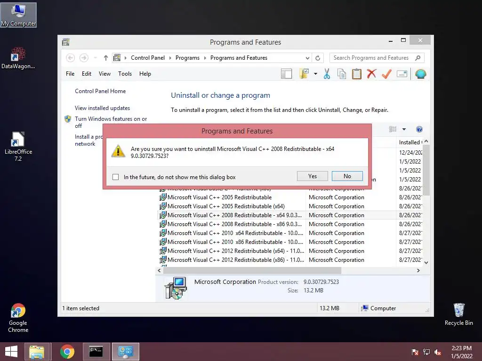Open Google Chrome from the taskbar
This screenshot has width=482, height=361.
(67, 352)
